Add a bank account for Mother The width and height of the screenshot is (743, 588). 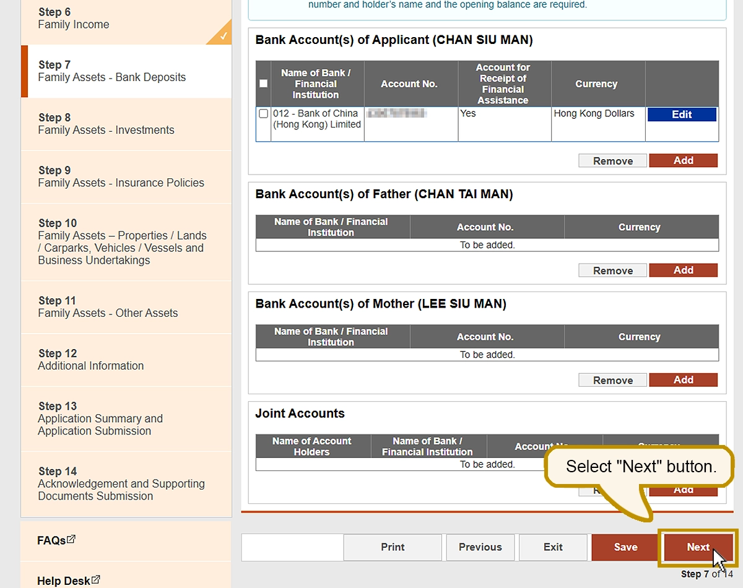683,380
